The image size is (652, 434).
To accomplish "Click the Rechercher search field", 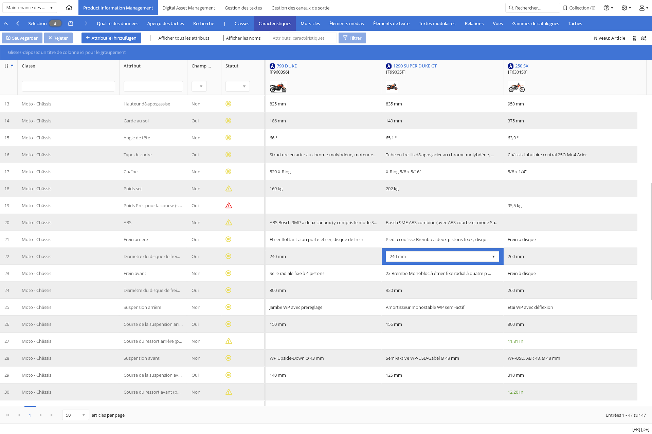I will pyautogui.click(x=533, y=8).
